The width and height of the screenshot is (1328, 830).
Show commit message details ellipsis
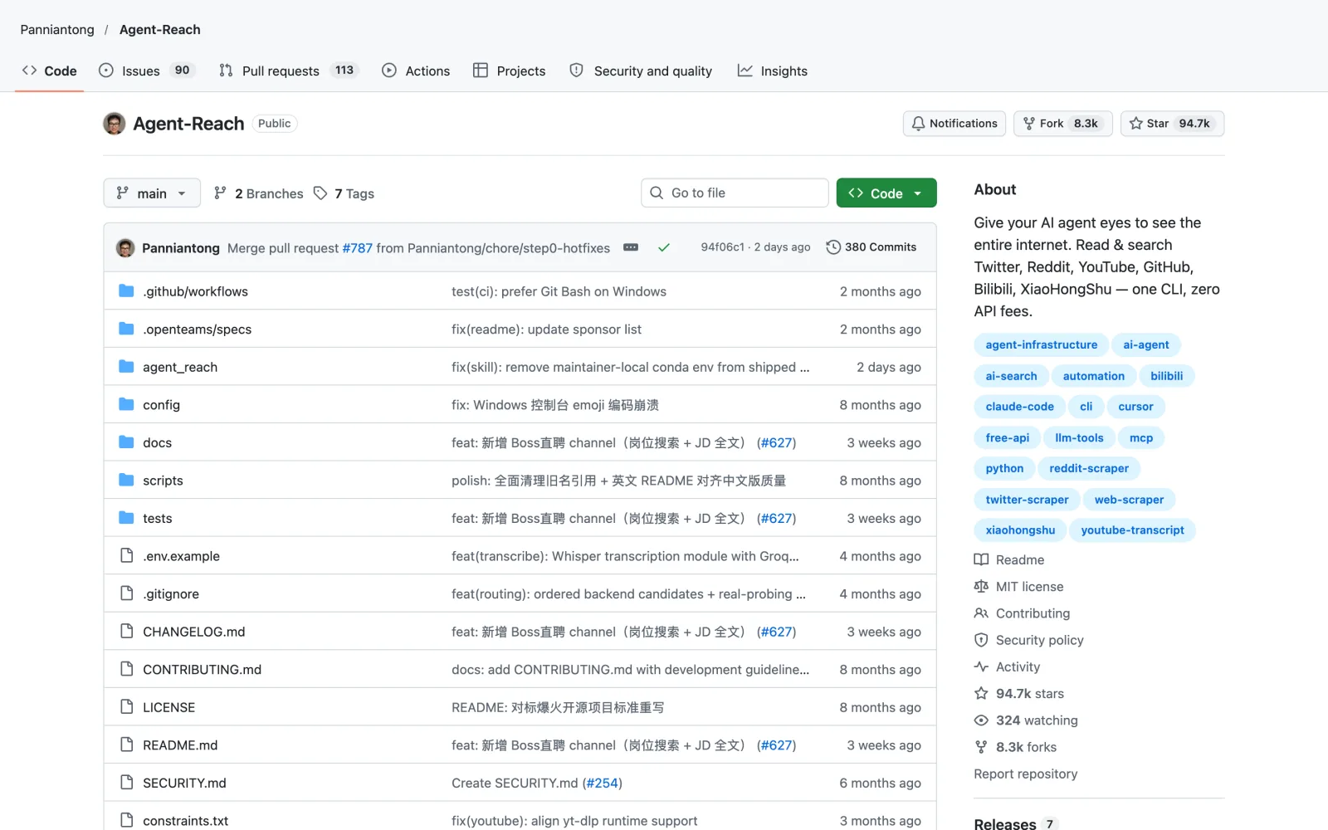click(631, 247)
